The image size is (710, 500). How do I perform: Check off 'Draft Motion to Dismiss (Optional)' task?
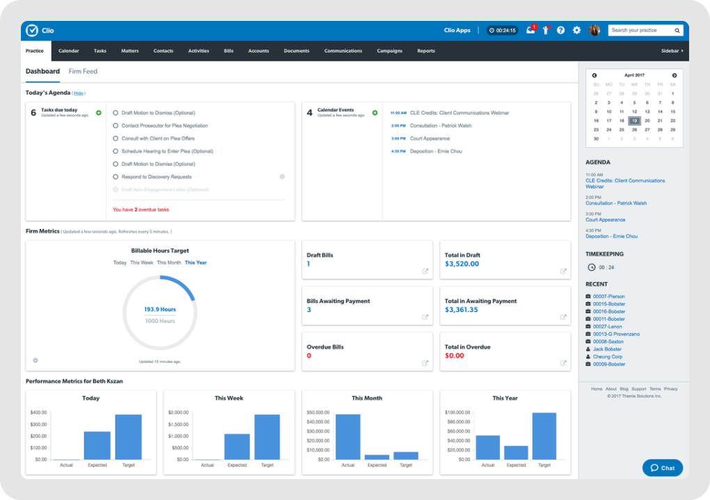[114, 111]
